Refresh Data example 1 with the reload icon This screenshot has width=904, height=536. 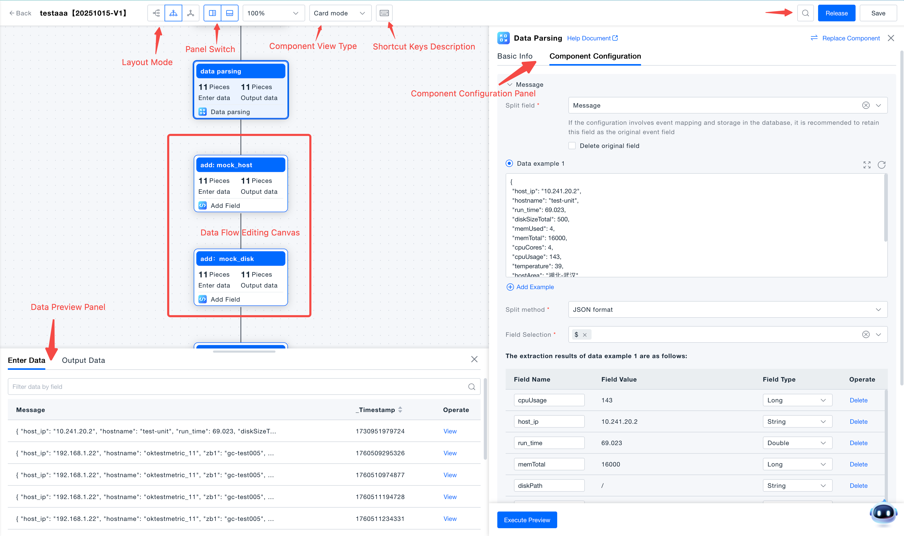882,165
